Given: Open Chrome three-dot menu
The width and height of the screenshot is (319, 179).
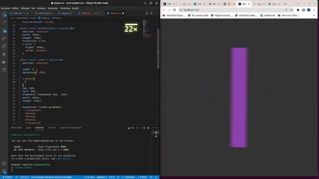Looking at the screenshot, I should coord(314,10).
